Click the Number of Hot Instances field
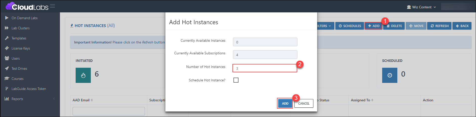 pyautogui.click(x=265, y=68)
